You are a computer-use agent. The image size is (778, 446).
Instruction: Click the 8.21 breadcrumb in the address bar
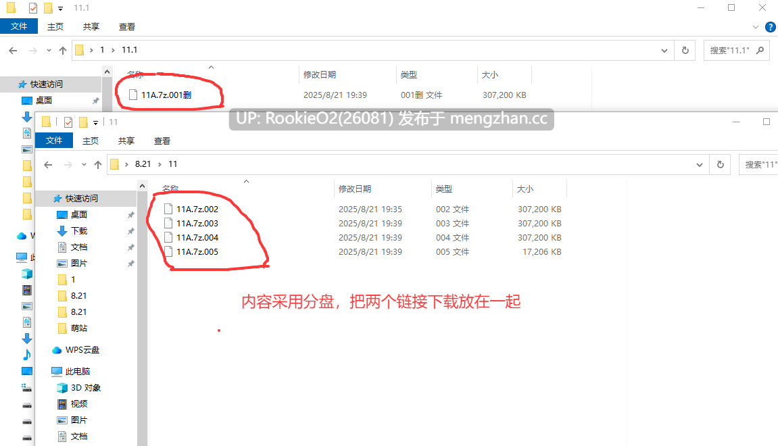[143, 164]
